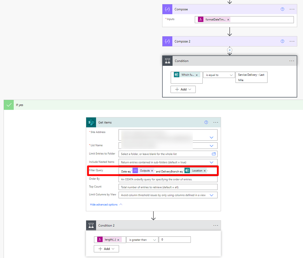Click the If yes checkmark icon
The height and width of the screenshot is (258, 303).
pos(9,105)
